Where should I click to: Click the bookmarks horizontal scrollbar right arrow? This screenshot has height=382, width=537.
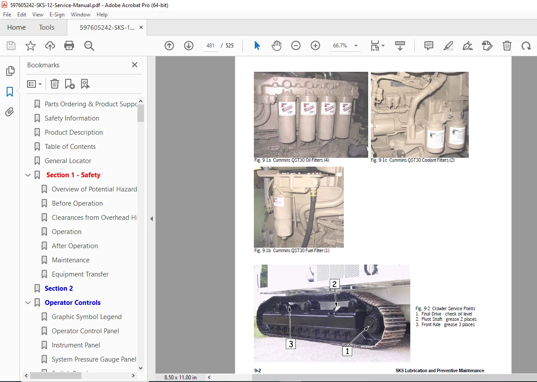click(134, 376)
